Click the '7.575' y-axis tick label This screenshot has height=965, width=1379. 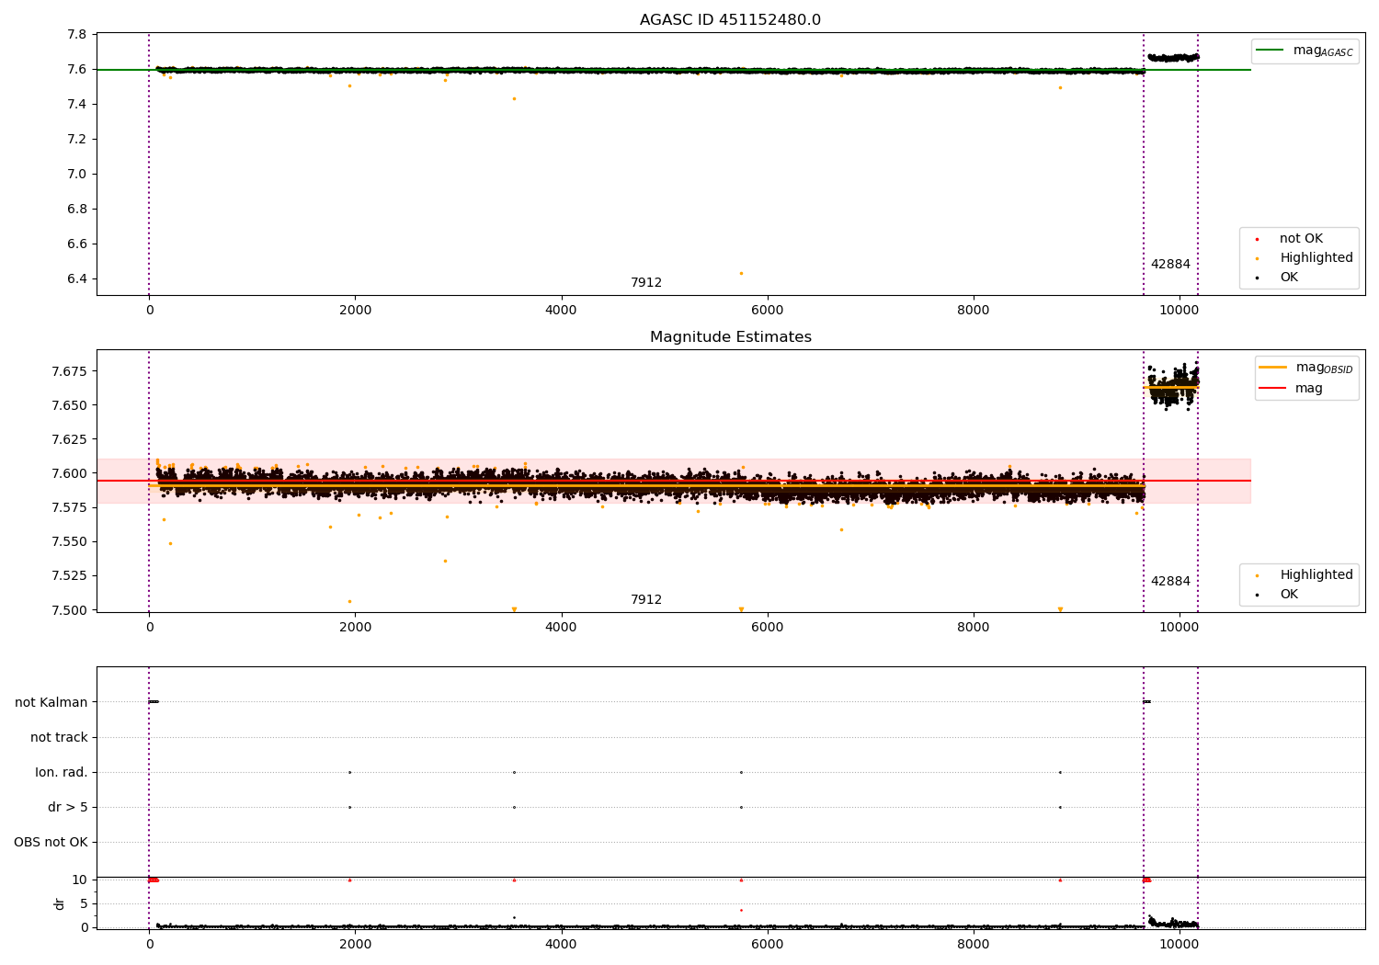pyautogui.click(x=70, y=507)
